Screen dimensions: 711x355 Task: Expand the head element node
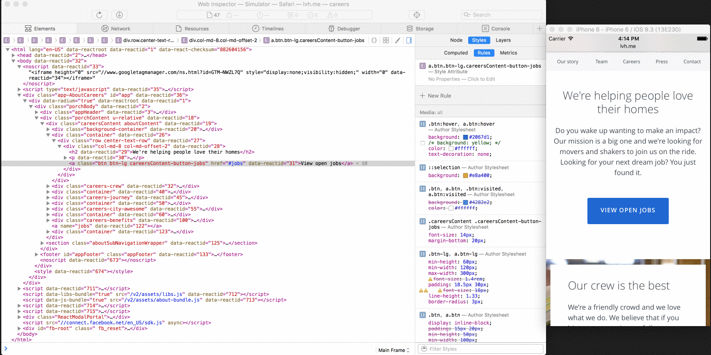pos(14,55)
